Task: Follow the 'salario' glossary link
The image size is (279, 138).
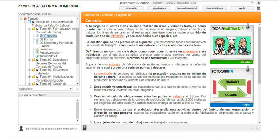Action: point(177,97)
